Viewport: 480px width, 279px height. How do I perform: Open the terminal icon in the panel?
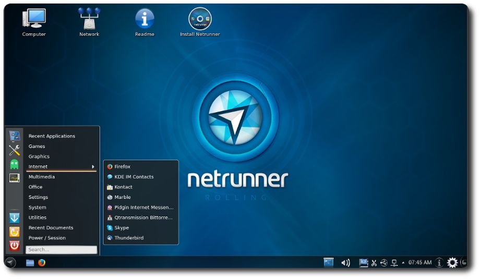(x=329, y=262)
